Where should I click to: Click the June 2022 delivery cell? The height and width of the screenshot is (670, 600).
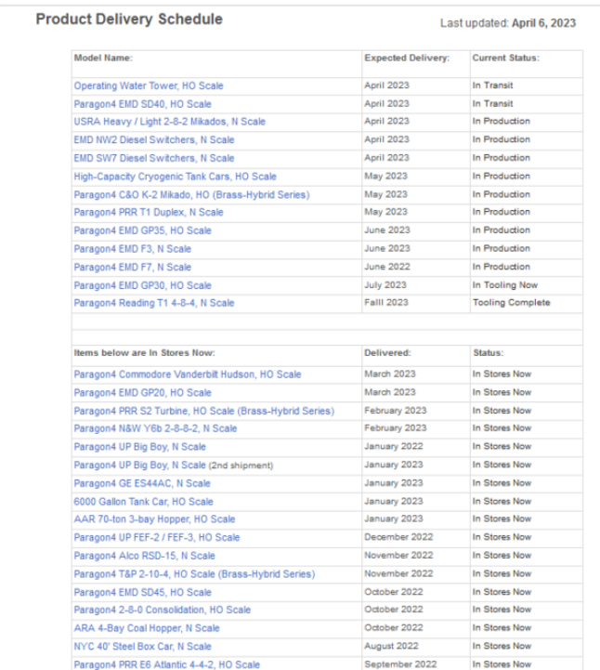(387, 267)
